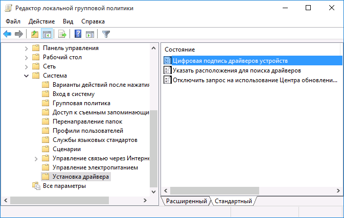Open Цифровая подпись драйверов устройств policy

pos(230,61)
